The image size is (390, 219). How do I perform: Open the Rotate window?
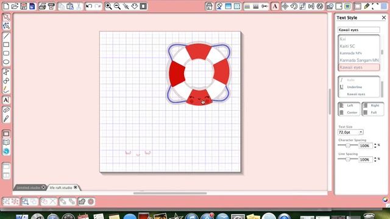294,6
